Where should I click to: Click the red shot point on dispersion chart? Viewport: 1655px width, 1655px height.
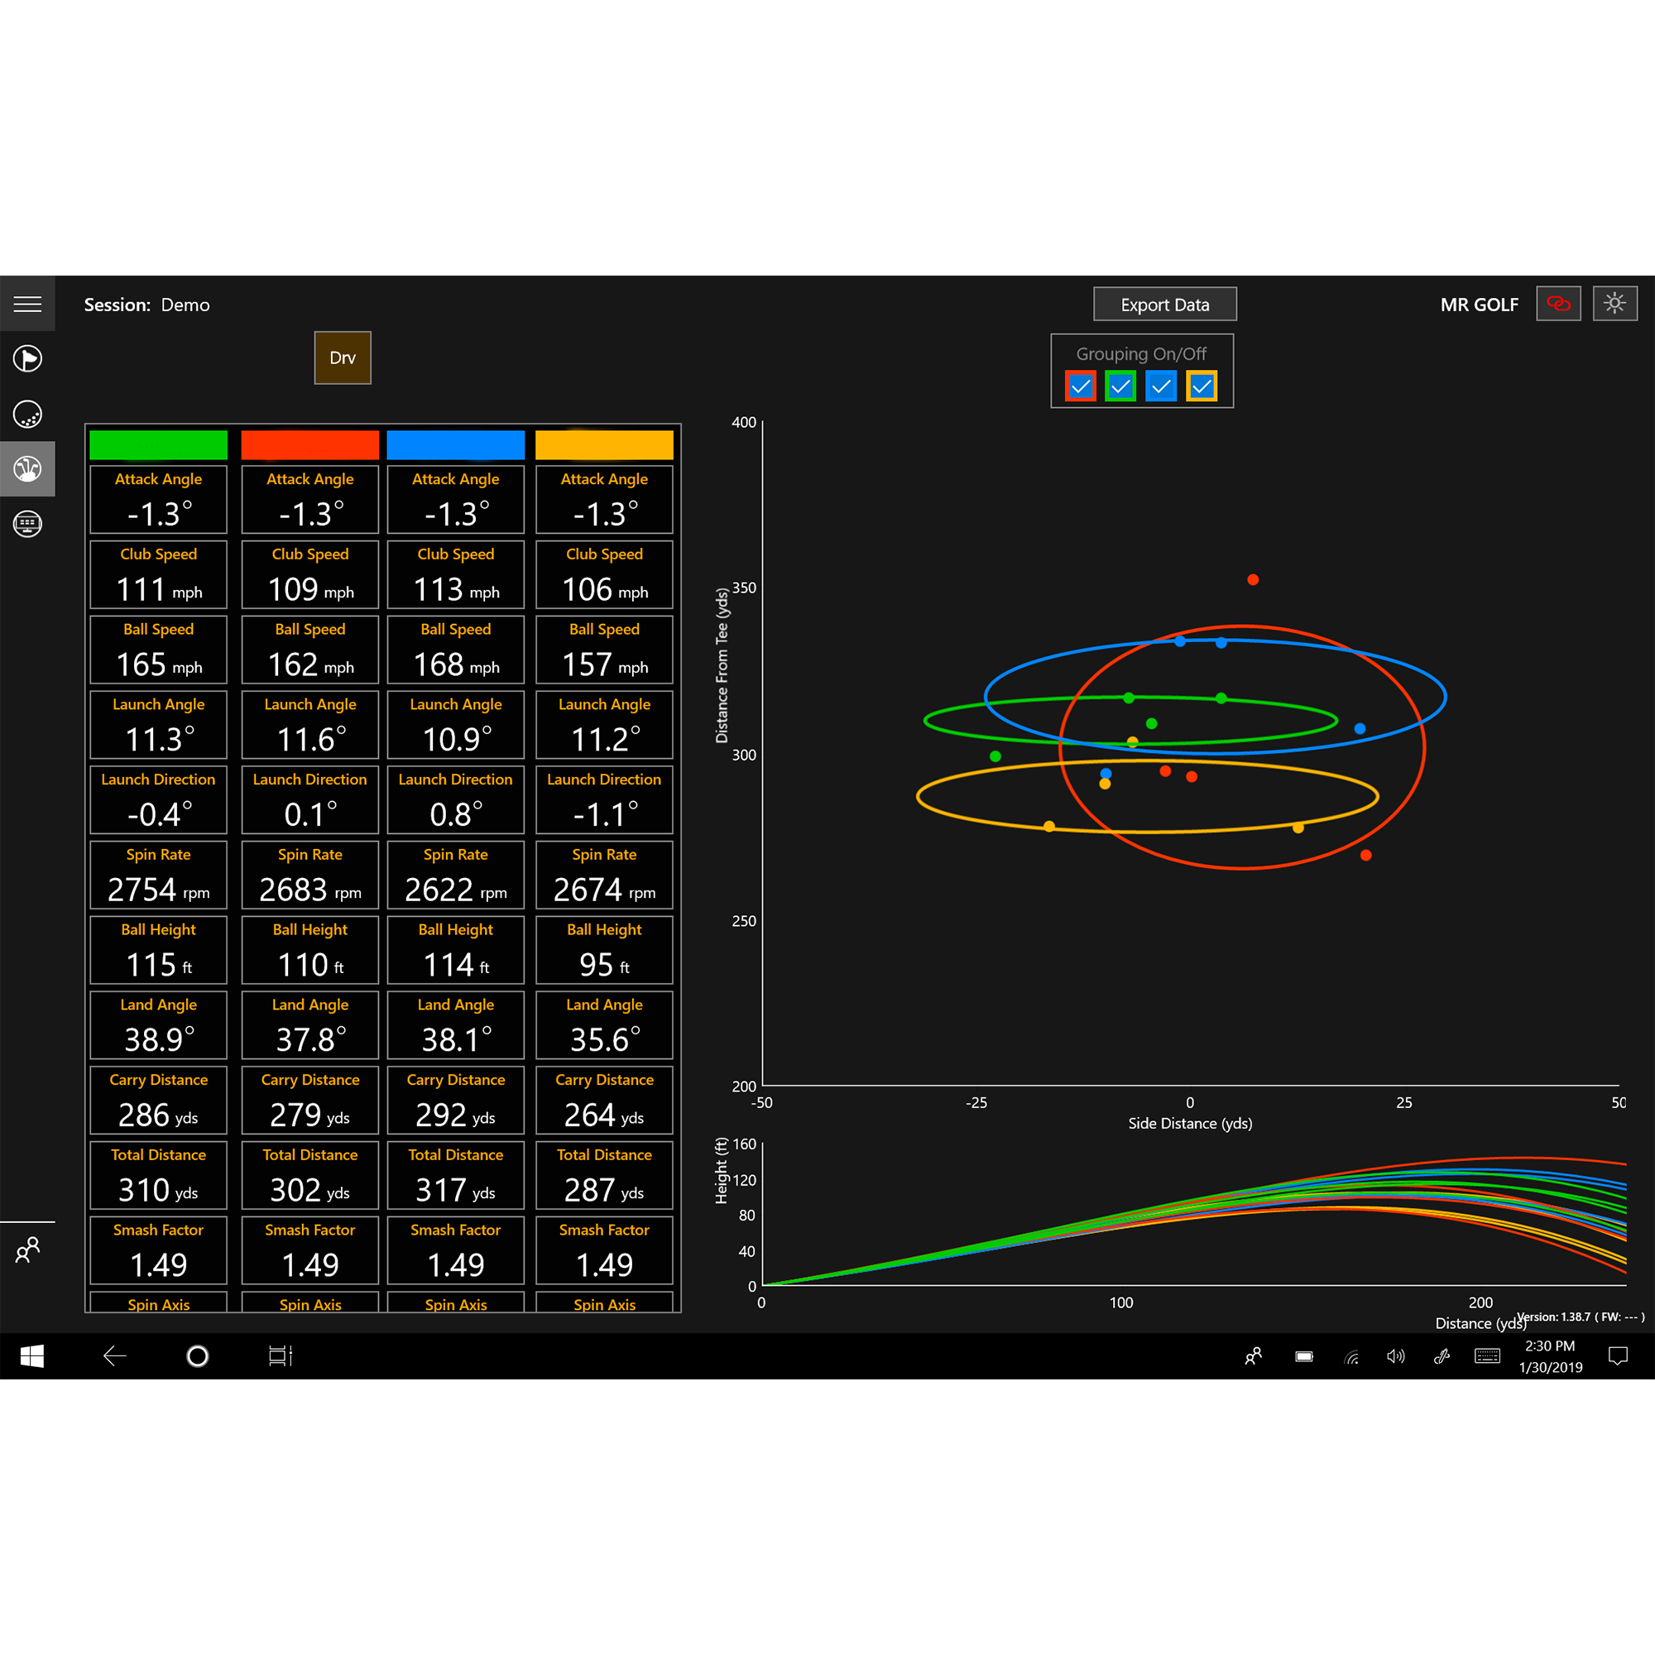[x=1251, y=579]
